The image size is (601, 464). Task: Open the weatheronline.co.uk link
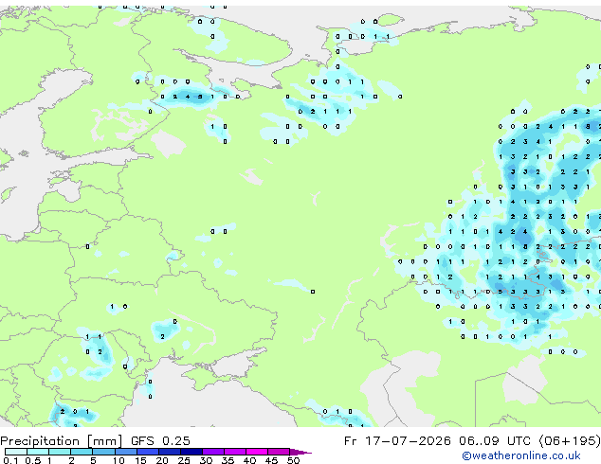(520, 455)
